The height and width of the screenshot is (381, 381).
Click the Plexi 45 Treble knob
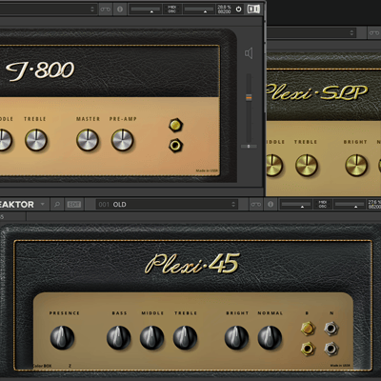(x=185, y=337)
